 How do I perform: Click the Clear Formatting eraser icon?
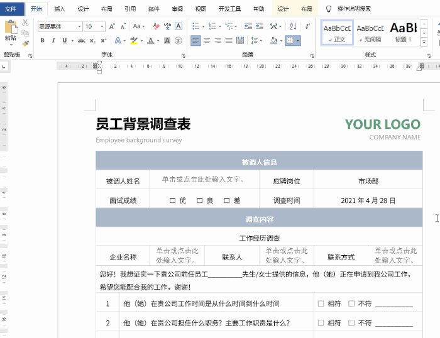tap(155, 26)
